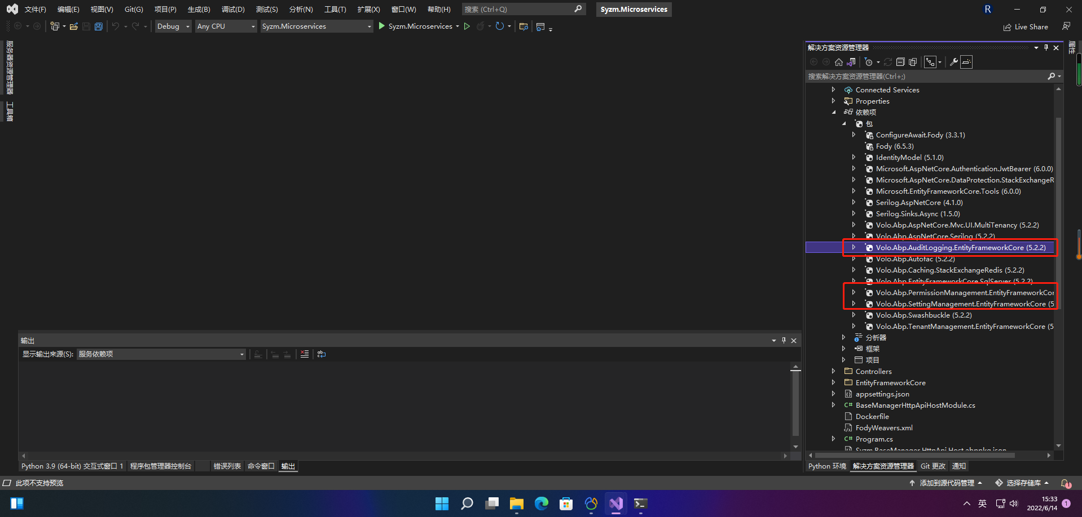The image size is (1082, 517).
Task: Open the Any CPU platform dropdown
Action: [226, 26]
